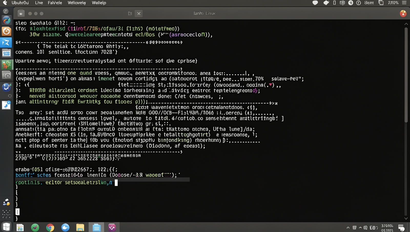Click the scrollbar down arrow in the terminal

point(406,218)
